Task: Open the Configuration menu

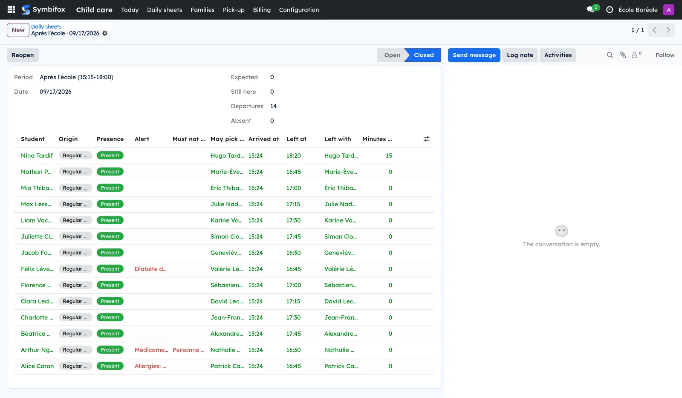Action: click(299, 9)
